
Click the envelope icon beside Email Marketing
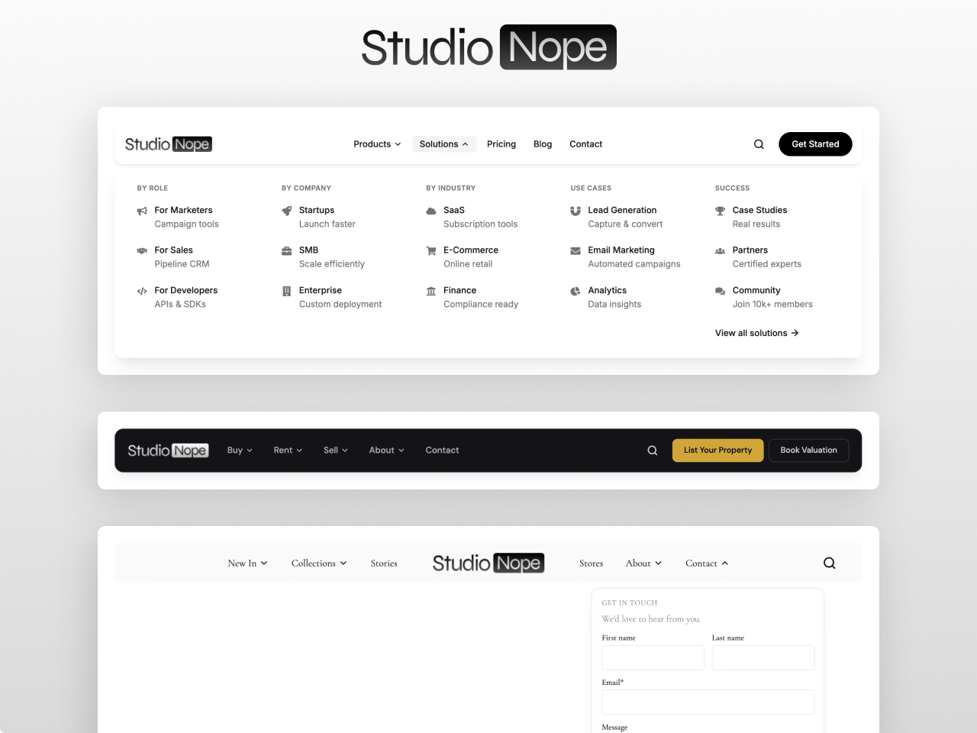576,250
